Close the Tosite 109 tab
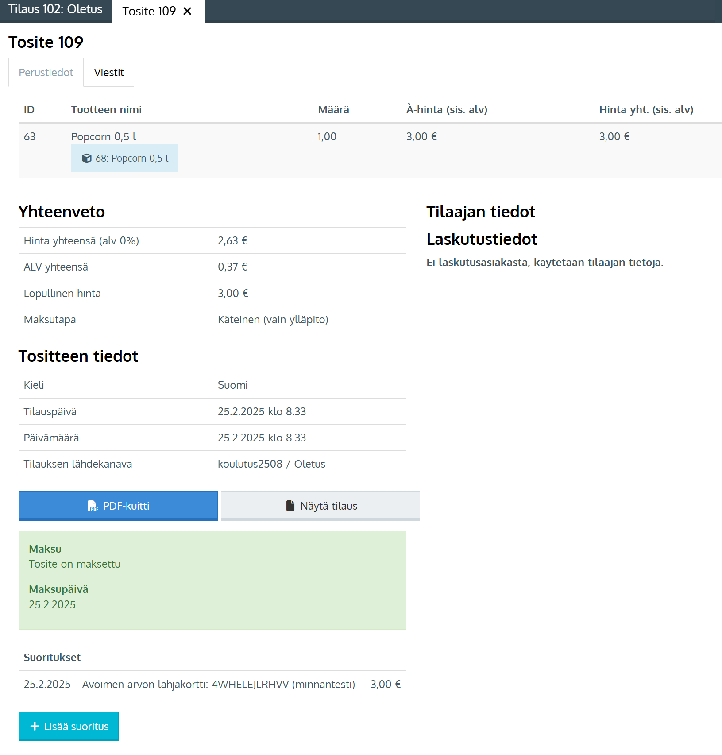 [187, 11]
